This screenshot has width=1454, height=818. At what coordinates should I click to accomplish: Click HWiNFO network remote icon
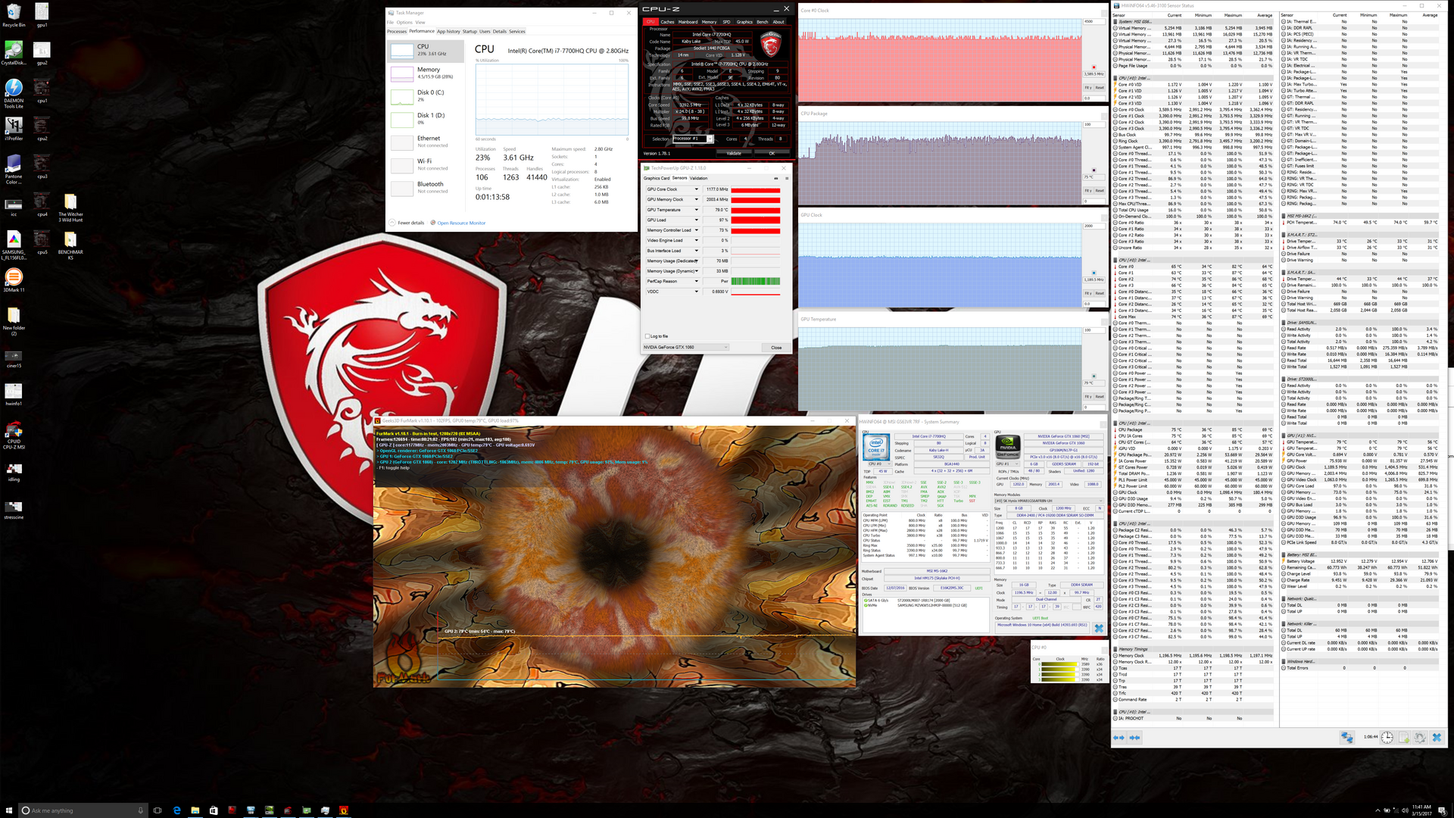(1346, 737)
